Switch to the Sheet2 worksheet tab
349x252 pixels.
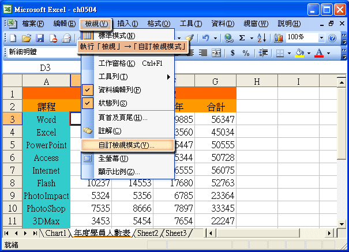click(x=148, y=233)
